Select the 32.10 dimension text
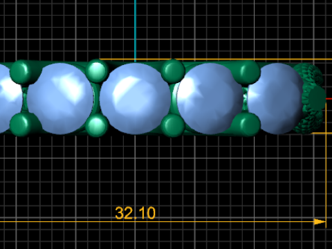332x249 pixels. click(135, 213)
